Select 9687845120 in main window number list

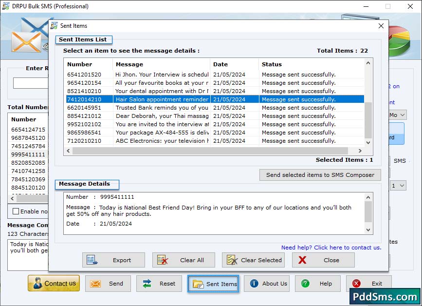pos(28,138)
